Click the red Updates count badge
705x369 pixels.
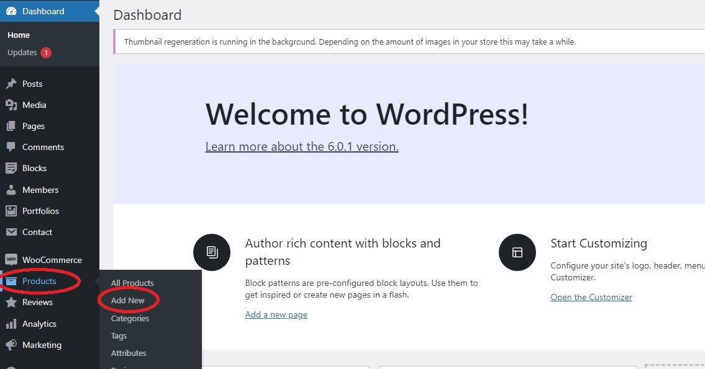(46, 53)
